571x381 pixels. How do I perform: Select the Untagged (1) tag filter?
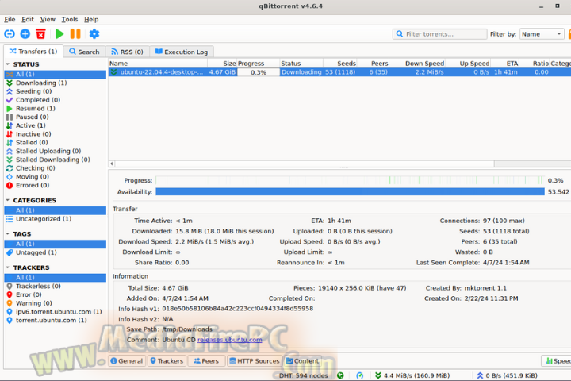click(x=56, y=252)
